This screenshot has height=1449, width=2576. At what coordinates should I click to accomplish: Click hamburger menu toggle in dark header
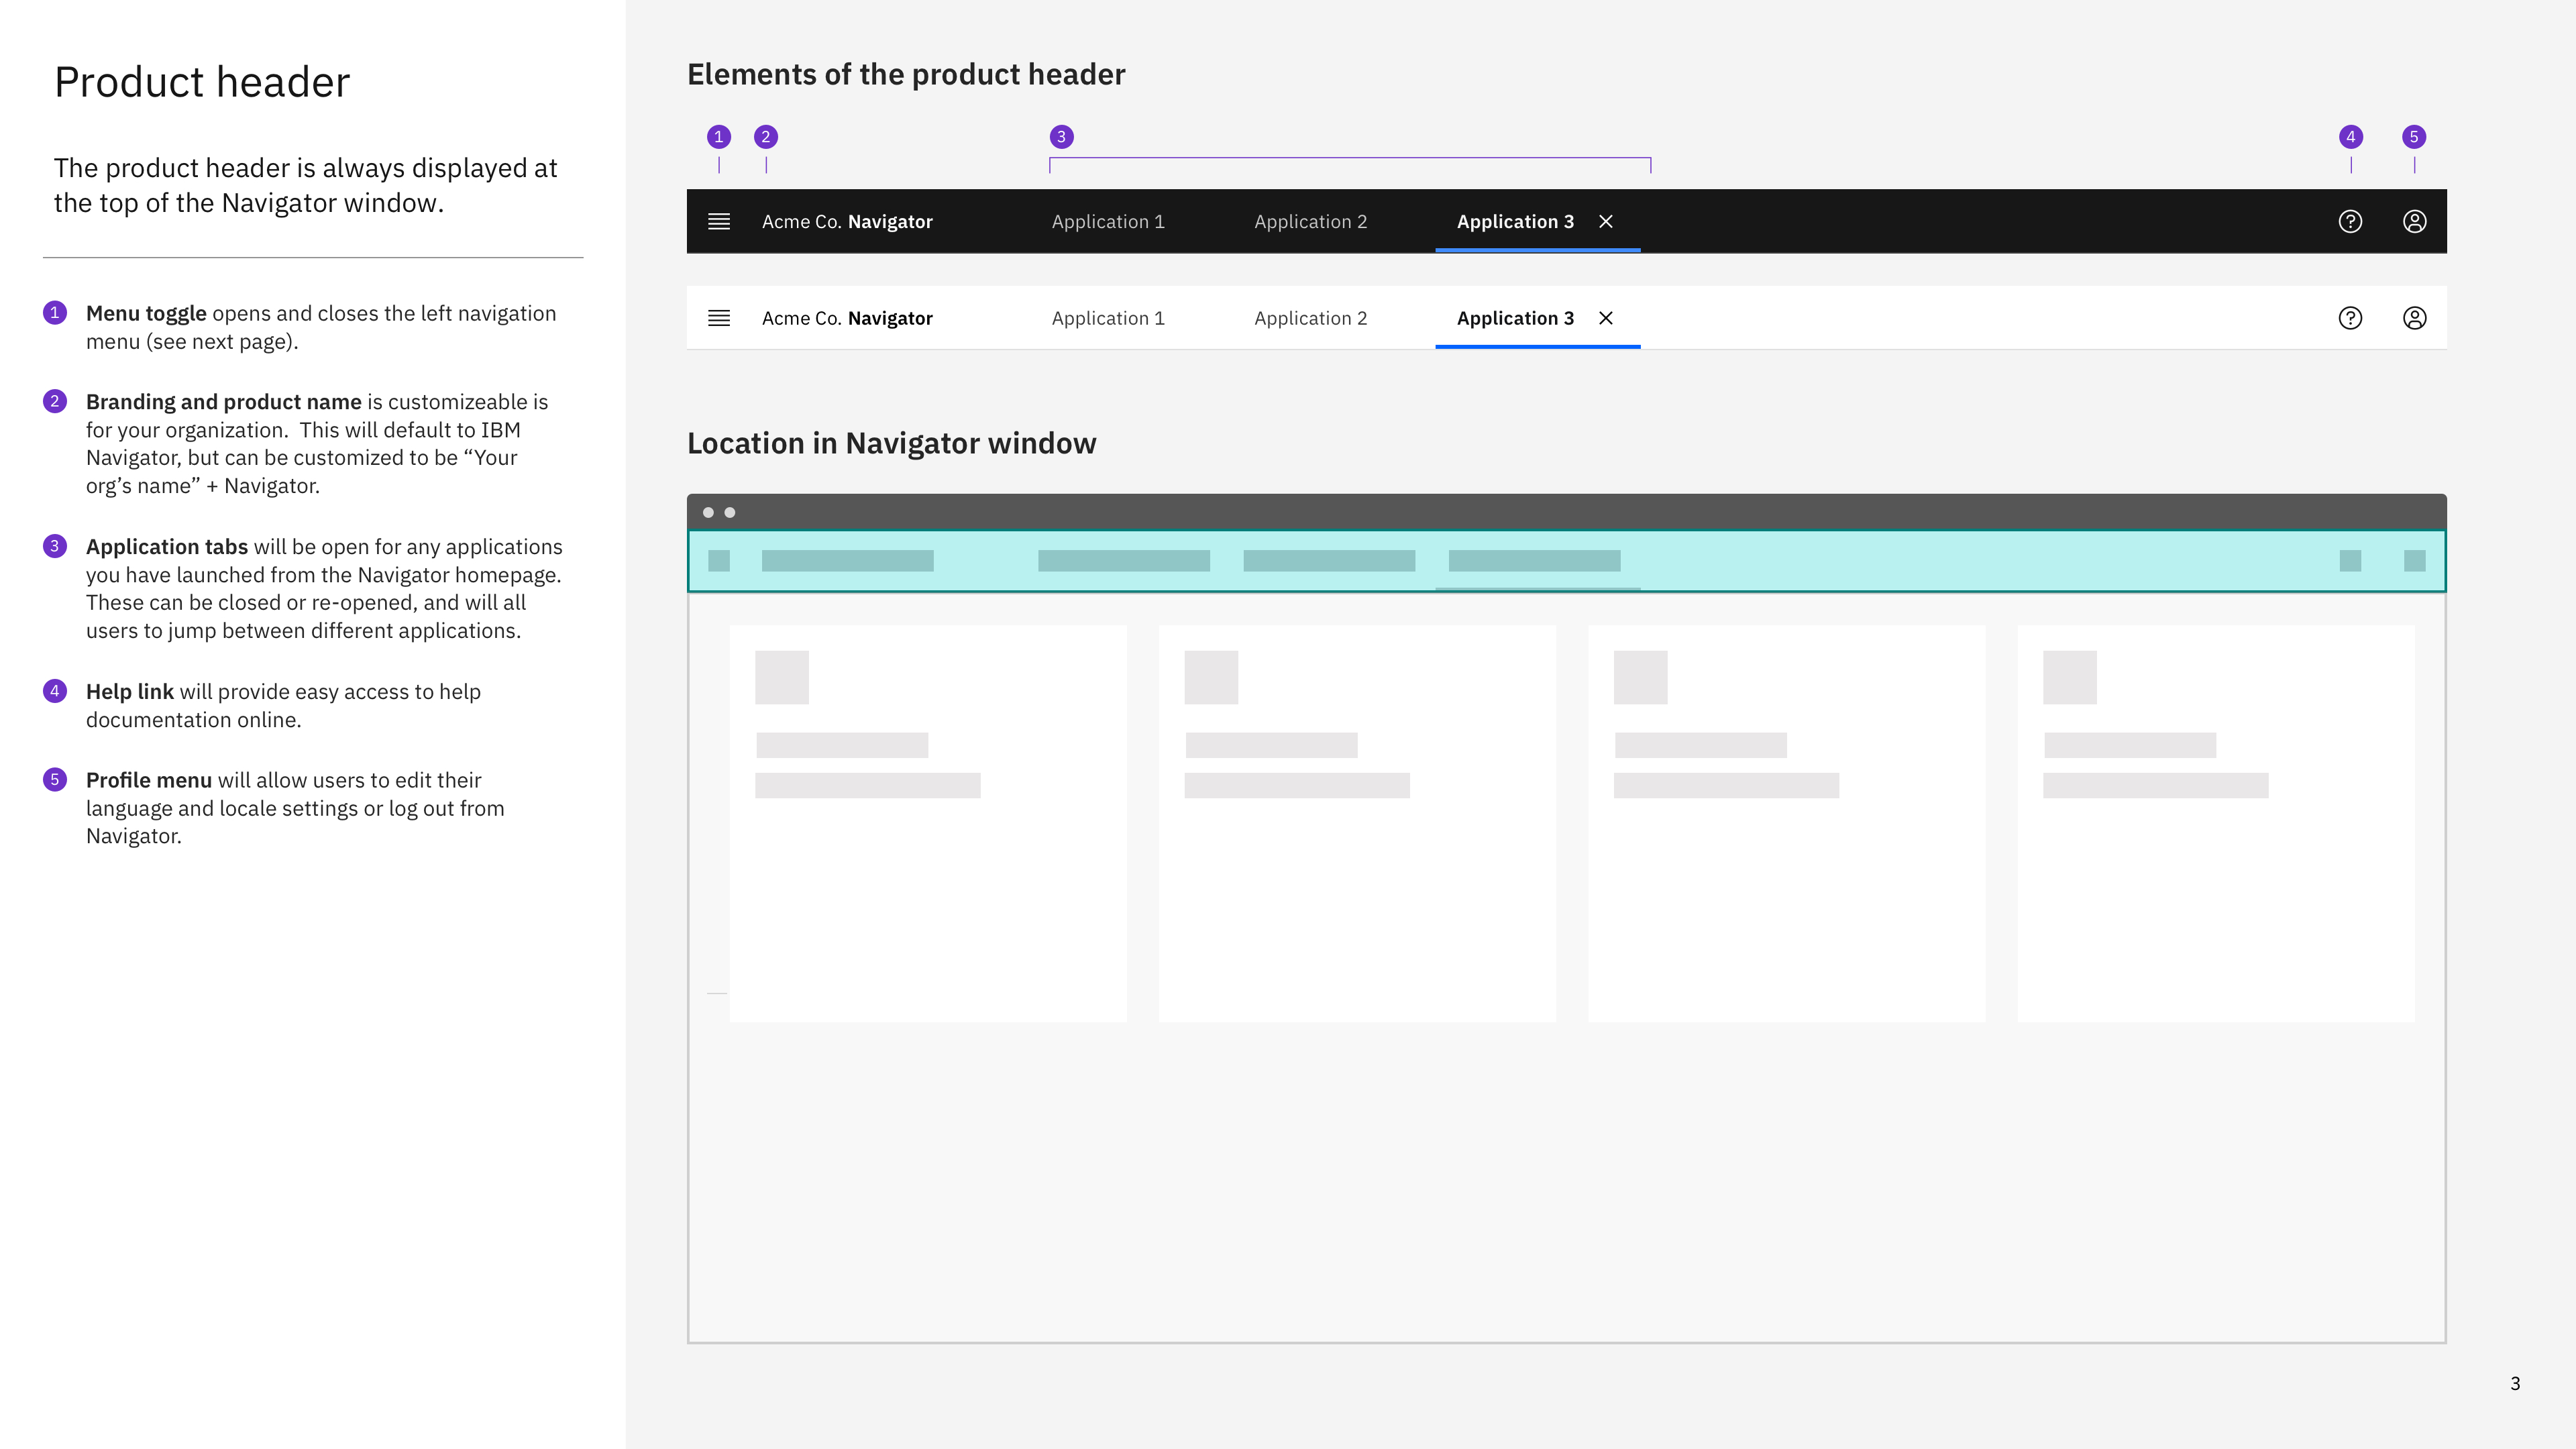tap(718, 221)
